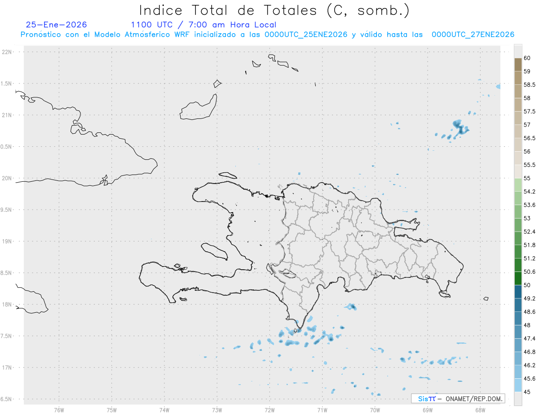Click the colorbar label "45.6"
This screenshot has width=539, height=416.
(x=530, y=378)
